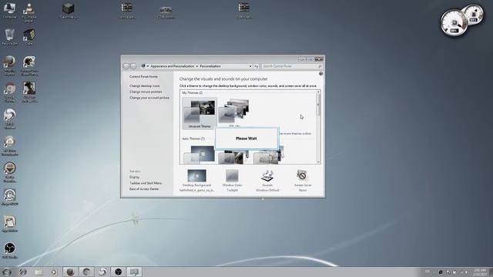The width and height of the screenshot is (493, 277).
Task: Open Control Panel Home link
Action: point(143,77)
